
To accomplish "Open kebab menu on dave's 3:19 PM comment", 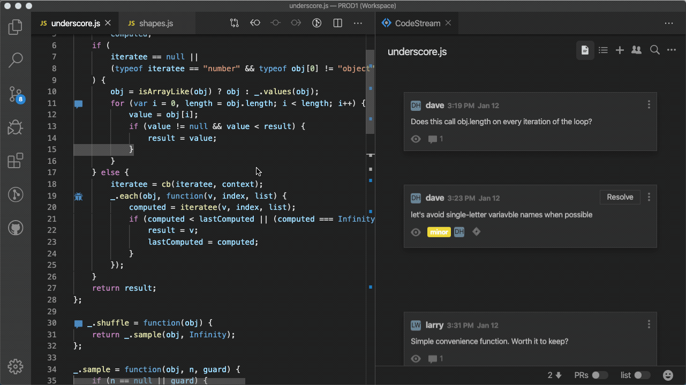I will (649, 105).
